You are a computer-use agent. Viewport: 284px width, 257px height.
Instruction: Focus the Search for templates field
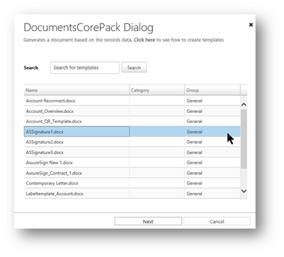click(x=85, y=68)
